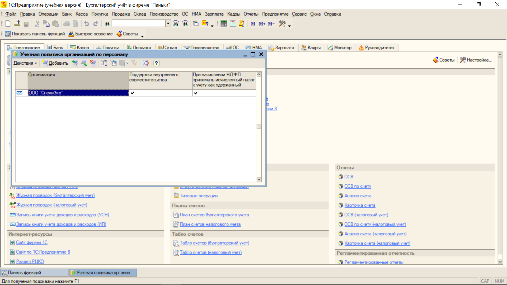This screenshot has width=507, height=285.
Task: Open the Сервис menu
Action: (x=299, y=14)
